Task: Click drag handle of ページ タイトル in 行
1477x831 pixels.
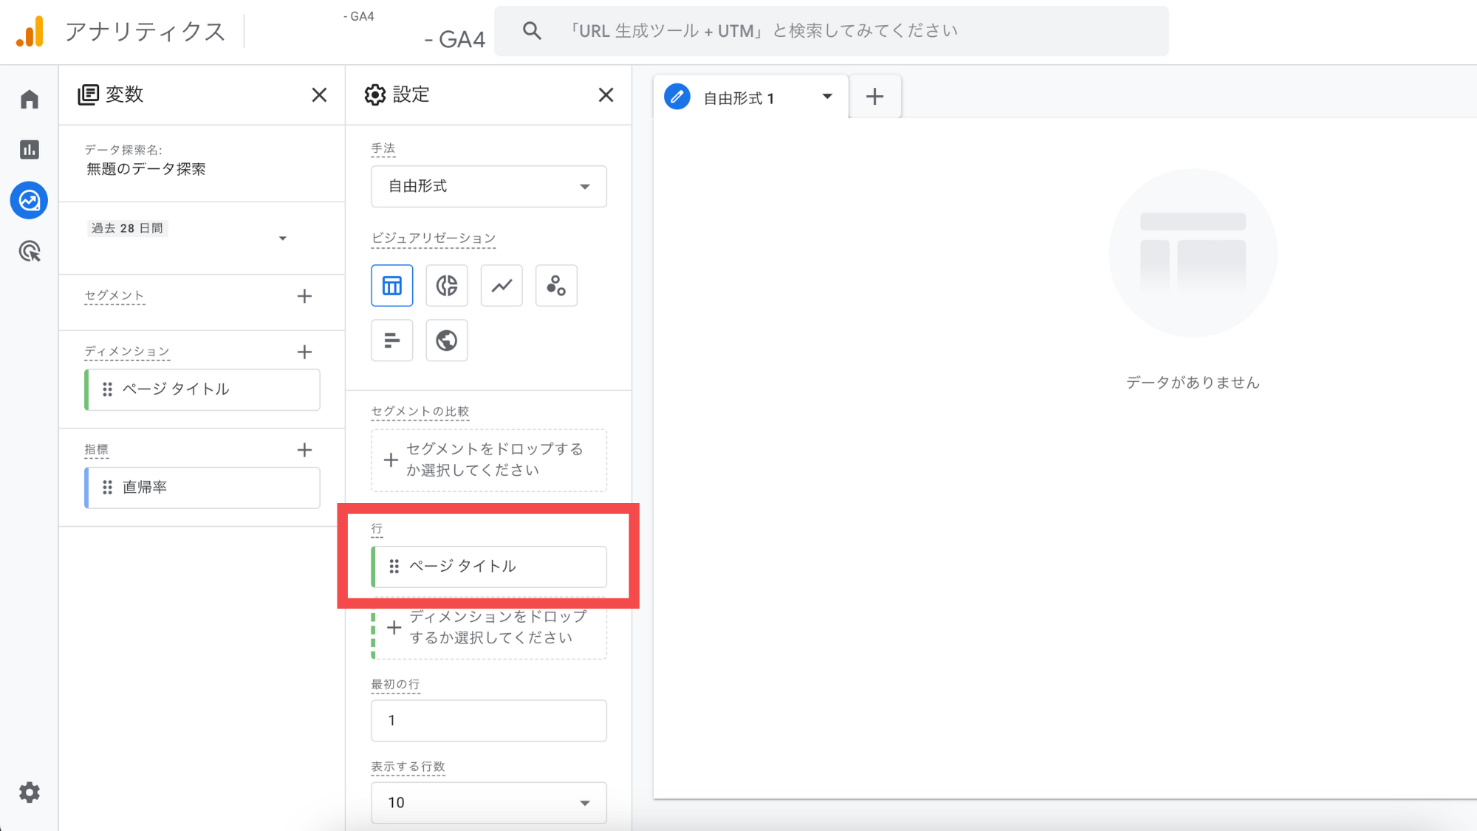Action: pos(394,566)
